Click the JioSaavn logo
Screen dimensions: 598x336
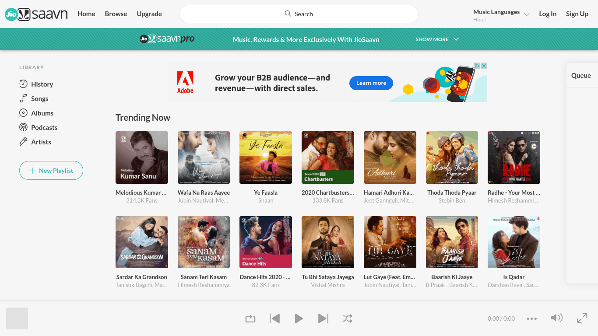[x=36, y=14]
